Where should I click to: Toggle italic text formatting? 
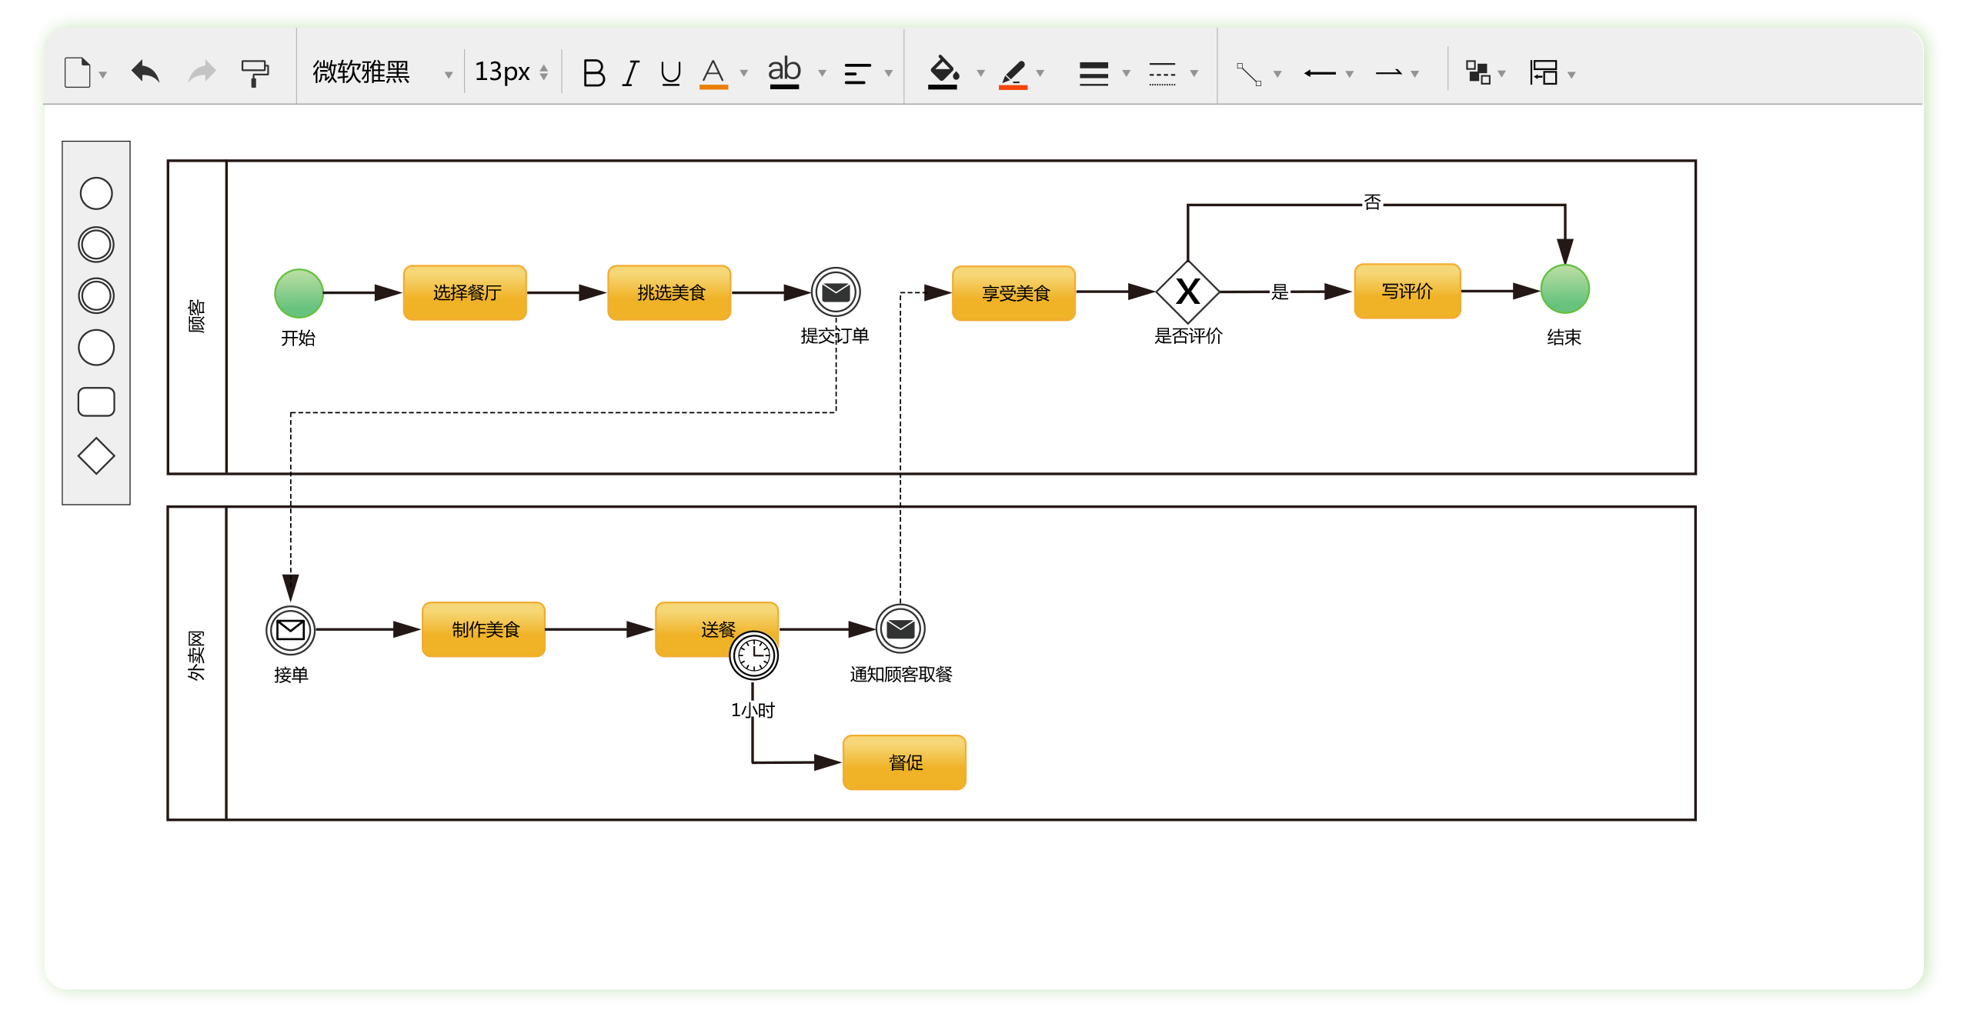coord(631,73)
